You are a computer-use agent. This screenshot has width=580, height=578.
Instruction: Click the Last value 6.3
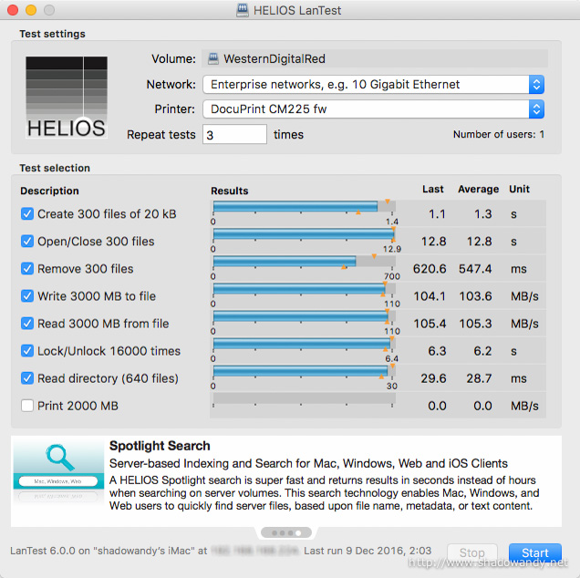(437, 351)
